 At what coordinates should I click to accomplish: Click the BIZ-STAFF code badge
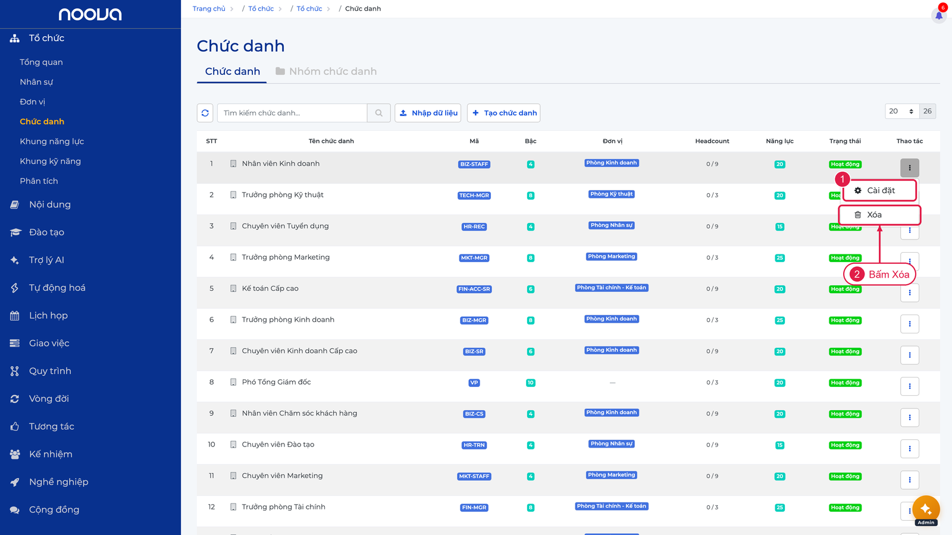(x=474, y=164)
